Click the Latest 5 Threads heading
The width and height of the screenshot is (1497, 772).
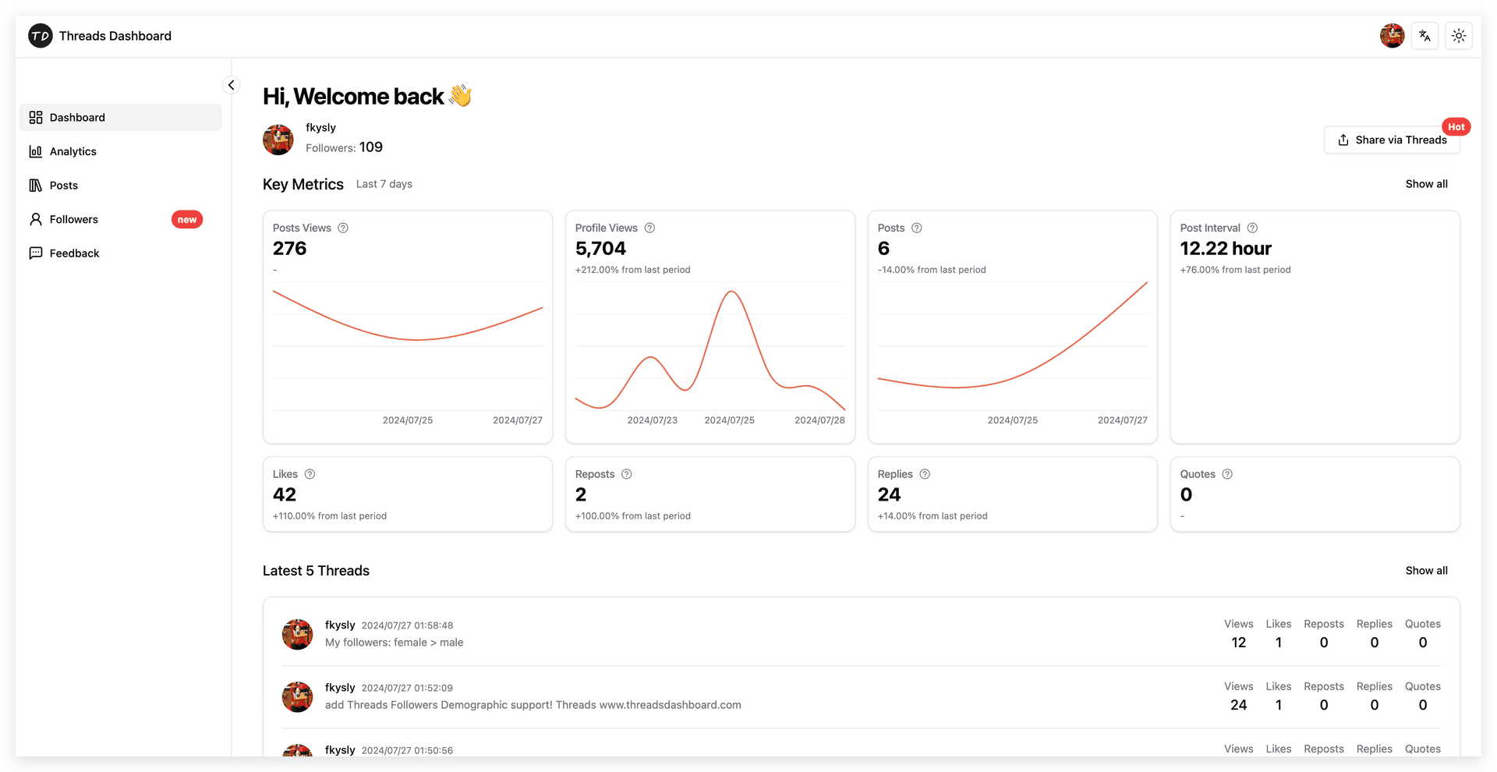[316, 571]
